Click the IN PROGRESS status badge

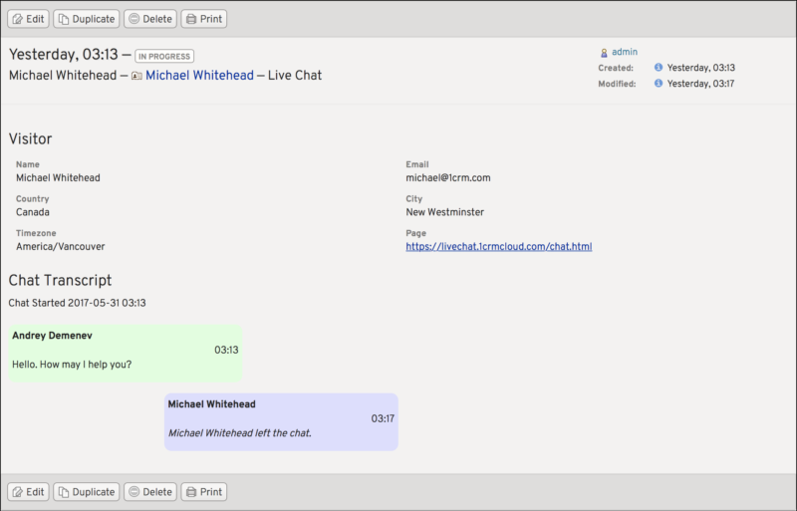[x=164, y=57]
